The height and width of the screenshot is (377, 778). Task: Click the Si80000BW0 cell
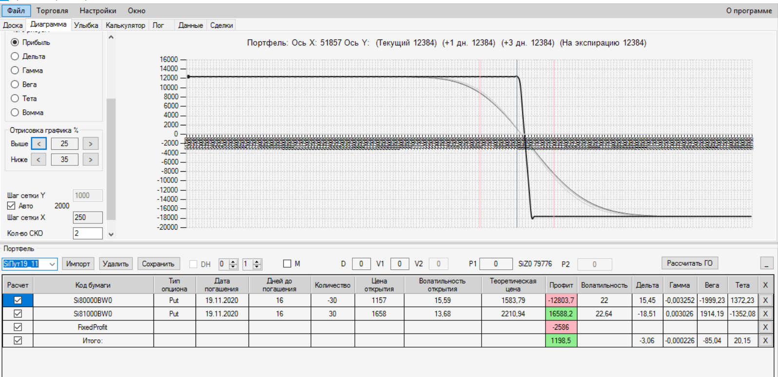tap(93, 300)
